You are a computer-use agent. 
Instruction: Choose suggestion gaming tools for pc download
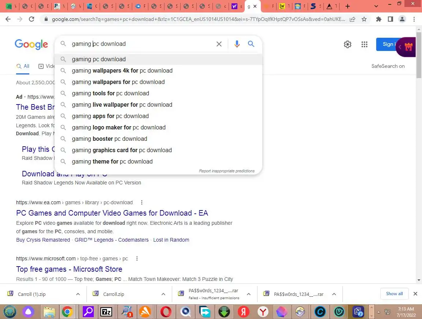(x=158, y=93)
